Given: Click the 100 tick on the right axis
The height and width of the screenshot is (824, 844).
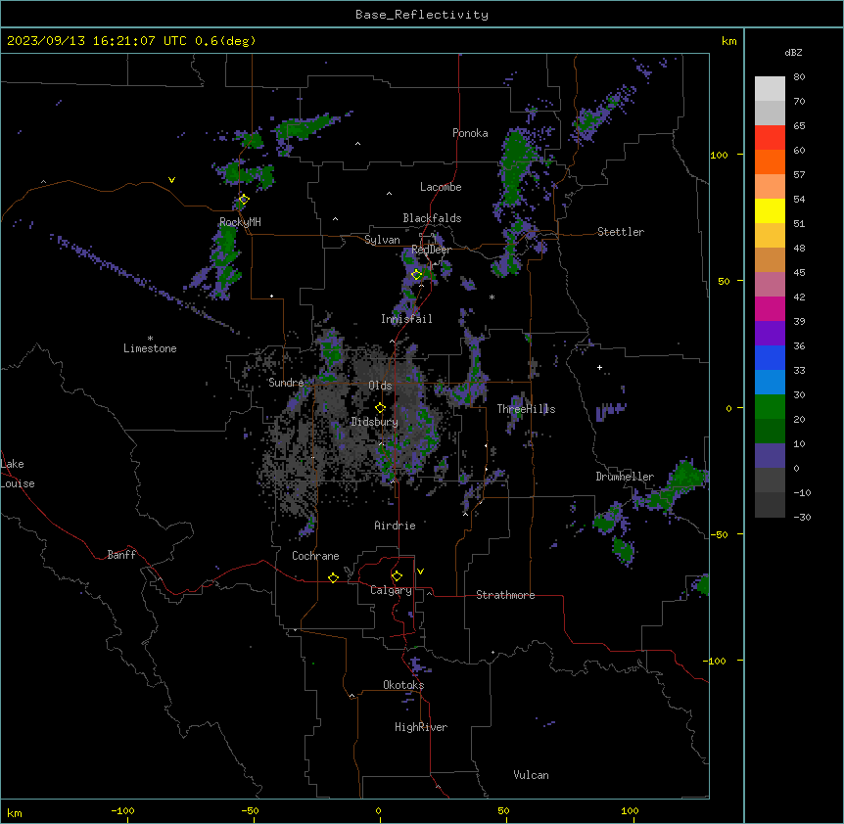Looking at the screenshot, I should (x=719, y=155).
